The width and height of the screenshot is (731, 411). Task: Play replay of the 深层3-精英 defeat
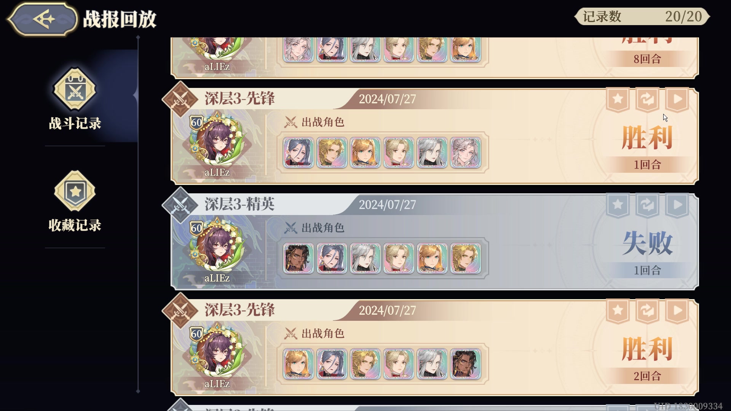click(677, 205)
